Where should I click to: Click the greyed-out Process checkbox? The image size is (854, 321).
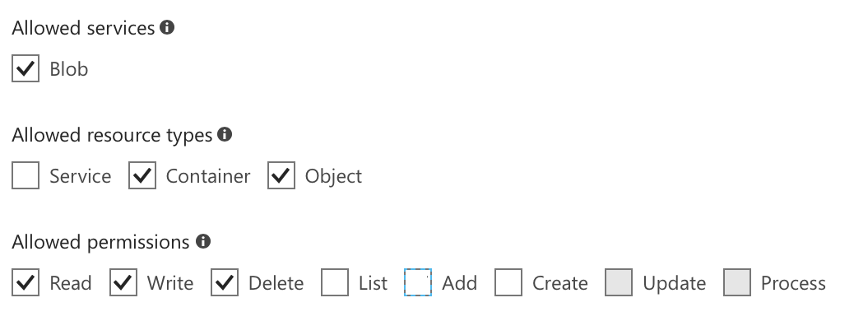click(x=737, y=282)
